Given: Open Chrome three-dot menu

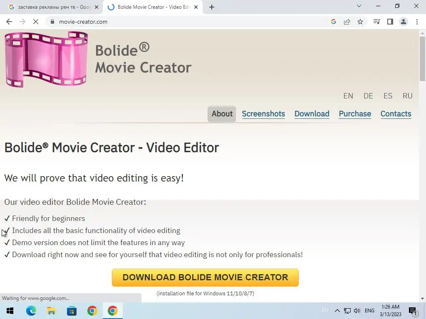Looking at the screenshot, I should [417, 22].
